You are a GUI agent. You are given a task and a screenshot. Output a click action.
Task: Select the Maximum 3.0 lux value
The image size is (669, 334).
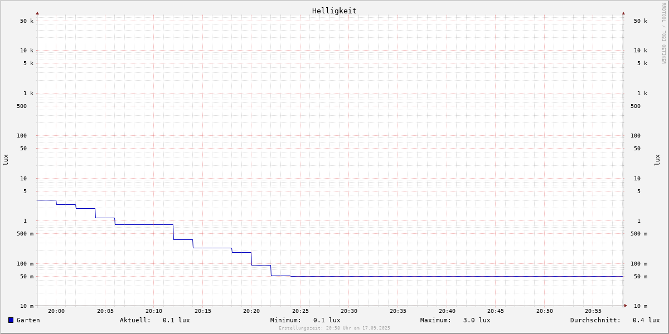tap(477, 320)
